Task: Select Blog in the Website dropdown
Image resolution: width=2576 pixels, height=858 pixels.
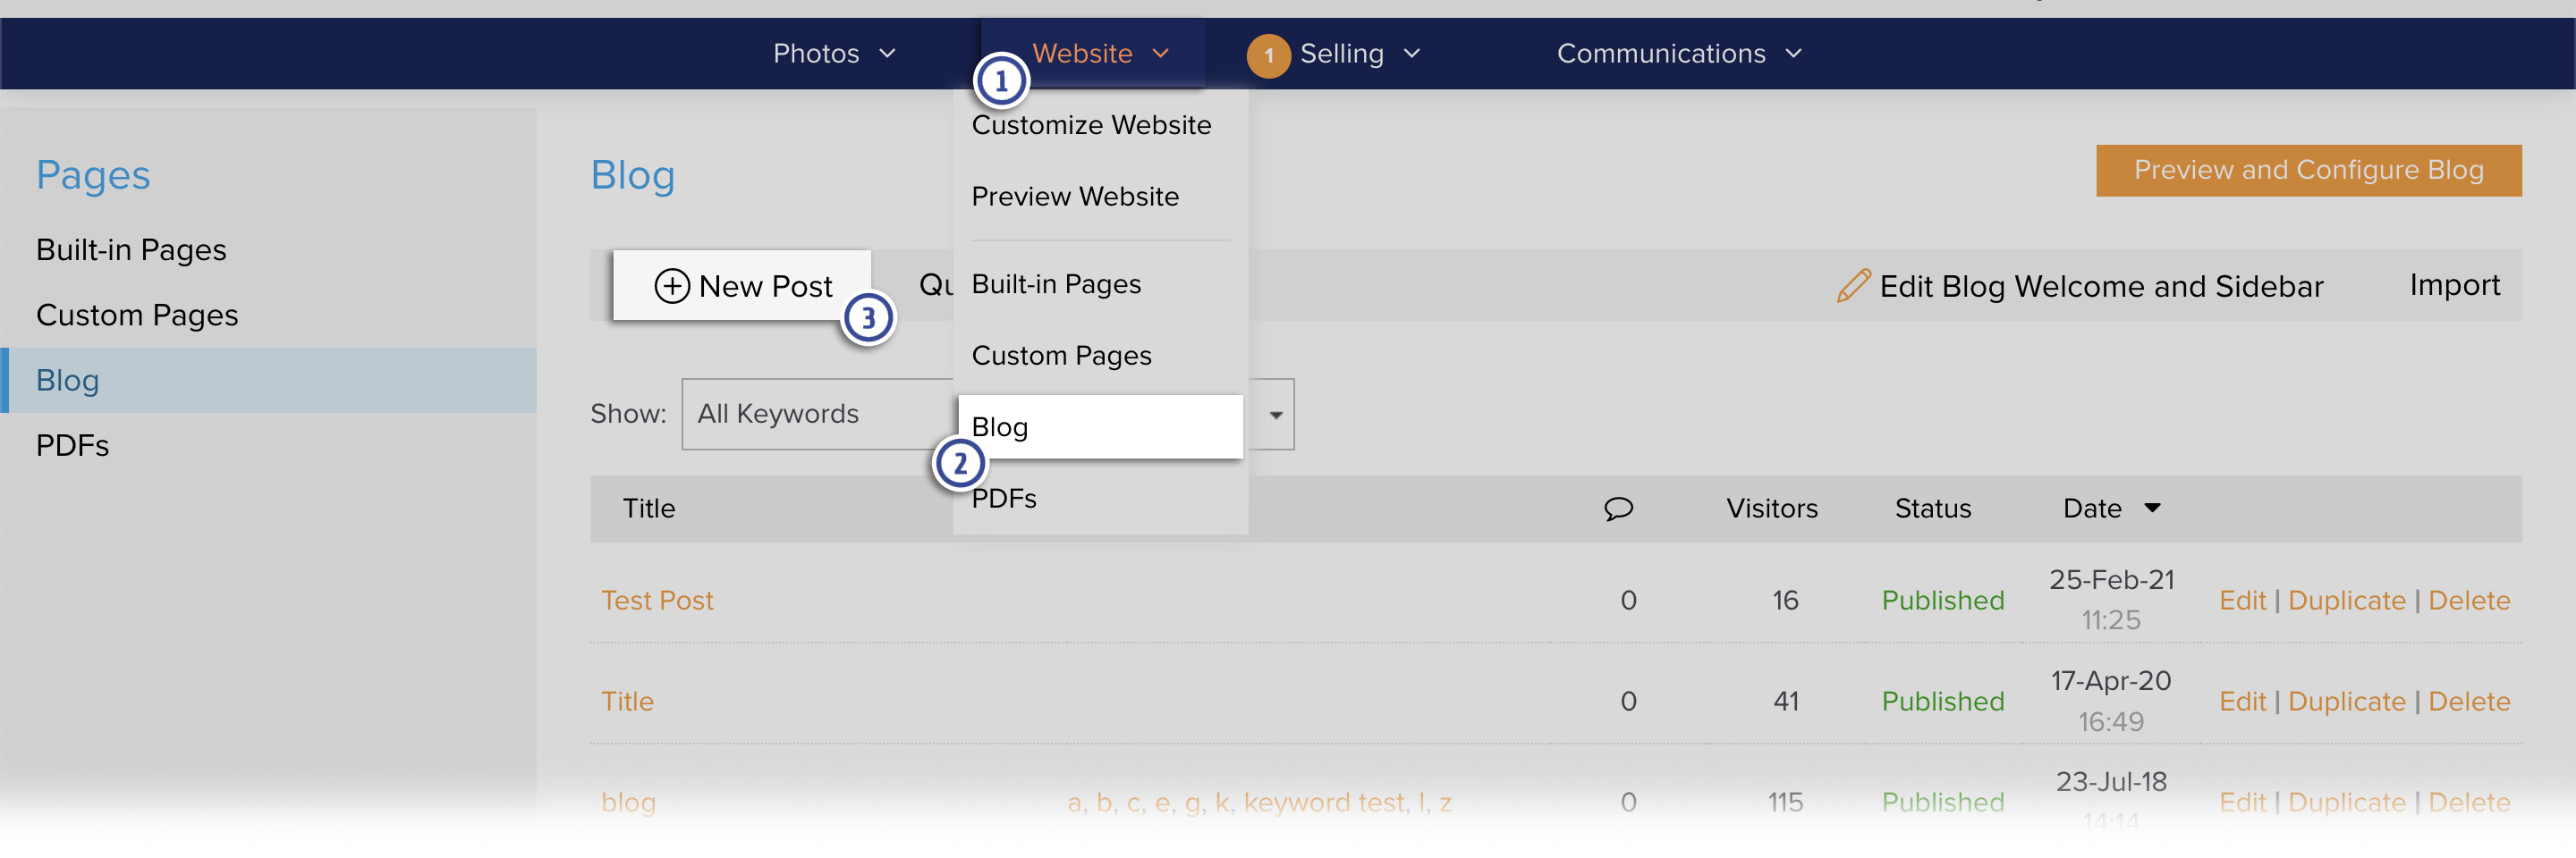Action: (1100, 426)
